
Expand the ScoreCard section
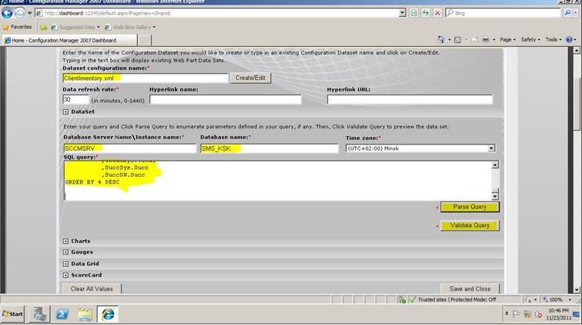[65, 275]
